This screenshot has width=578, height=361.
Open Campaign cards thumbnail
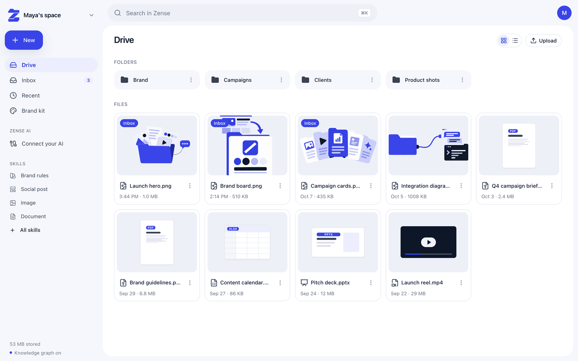point(338,145)
